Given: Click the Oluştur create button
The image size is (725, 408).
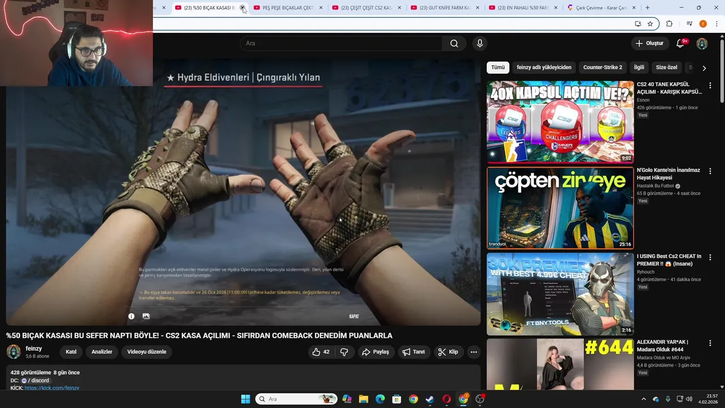Looking at the screenshot, I should tap(649, 44).
